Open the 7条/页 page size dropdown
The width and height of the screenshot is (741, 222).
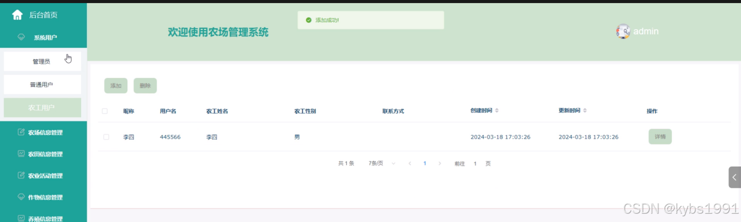[382, 163]
